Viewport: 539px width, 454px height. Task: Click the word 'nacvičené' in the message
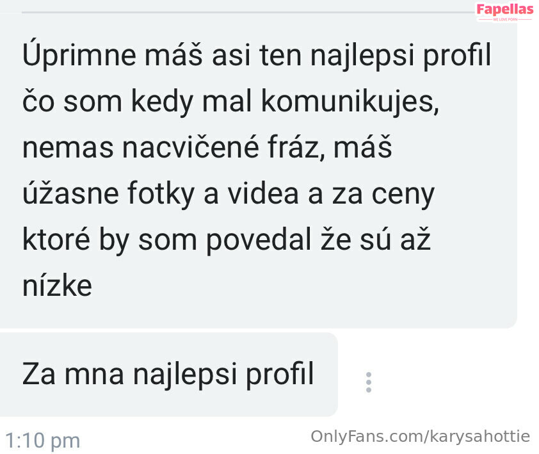point(190,147)
